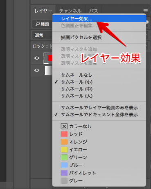Open the Layers panel options menu icon
The height and width of the screenshot is (189, 151).
[x=146, y=11]
